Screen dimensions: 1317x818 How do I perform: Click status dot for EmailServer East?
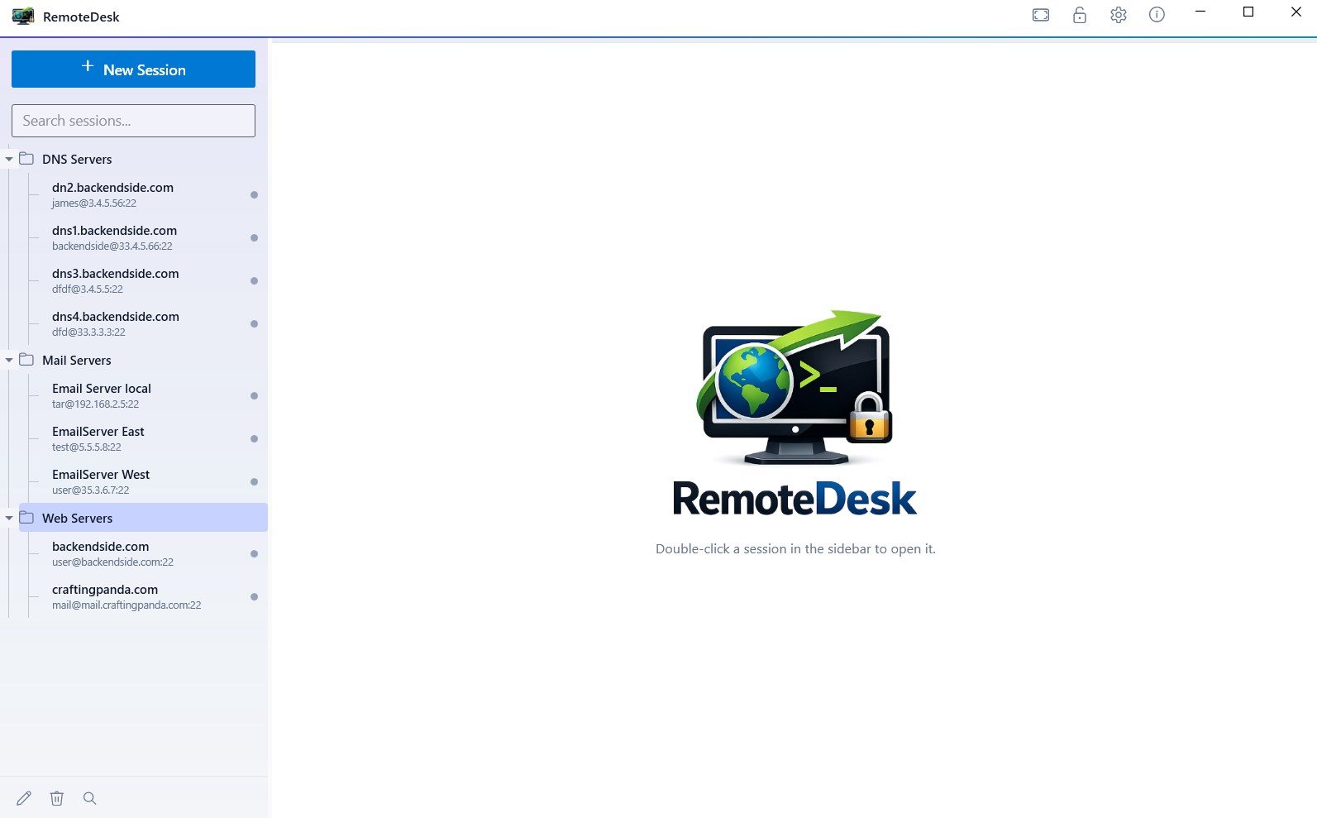pos(254,439)
